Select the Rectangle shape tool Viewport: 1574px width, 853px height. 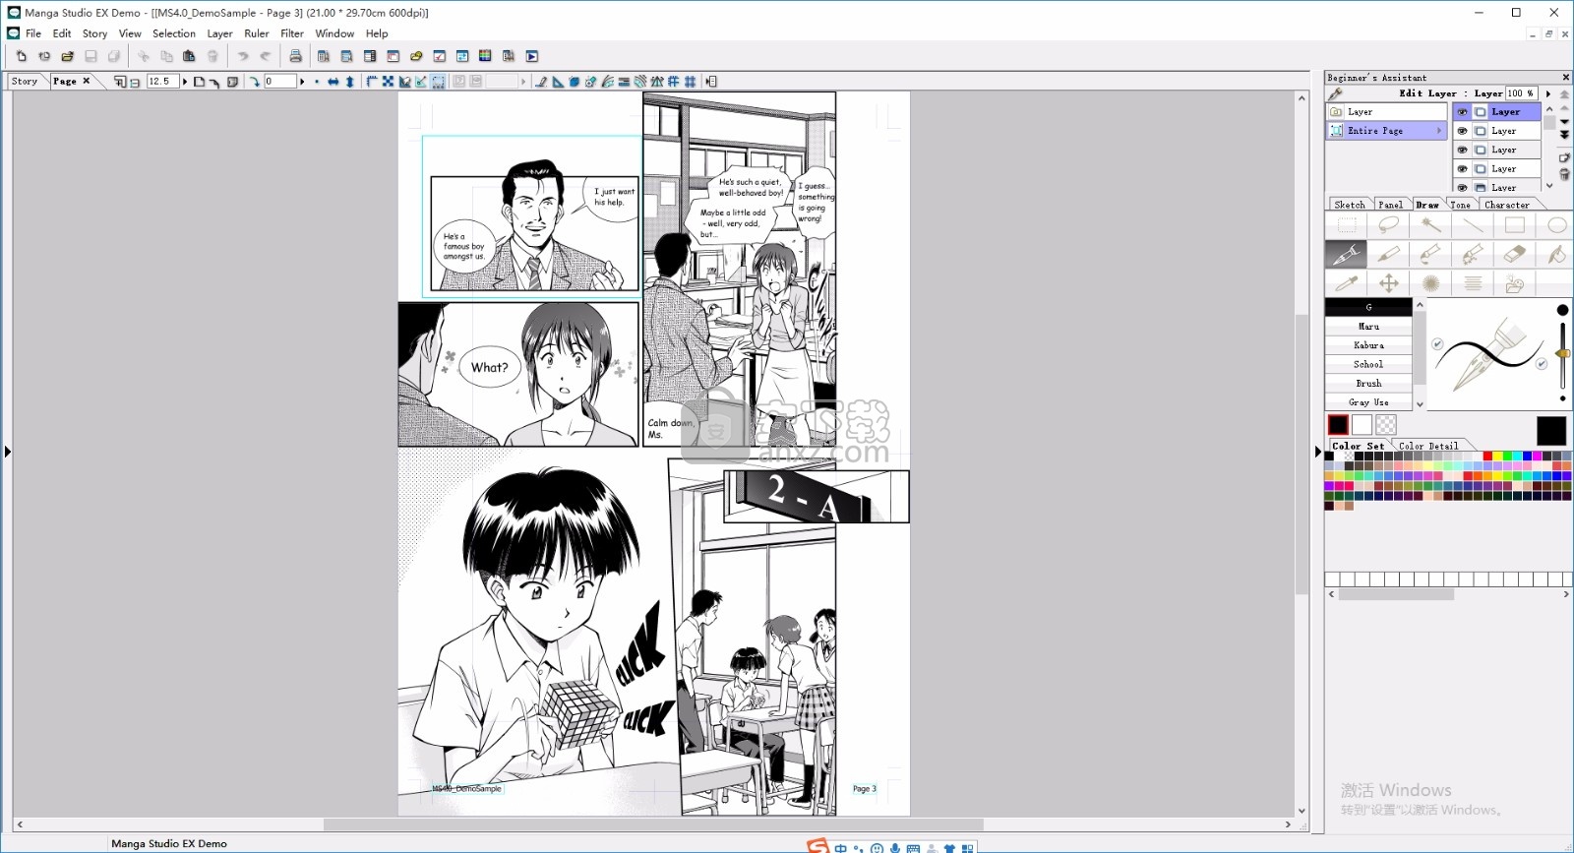[1514, 225]
